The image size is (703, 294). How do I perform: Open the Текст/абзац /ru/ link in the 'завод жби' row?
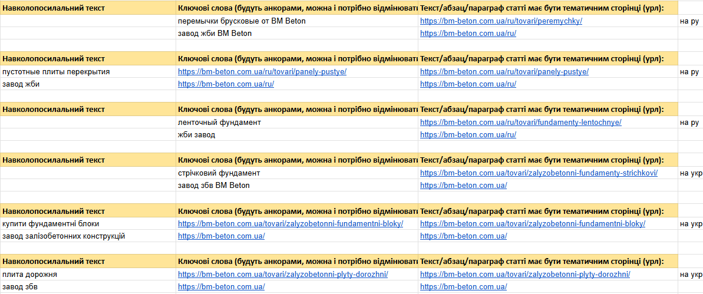point(468,84)
